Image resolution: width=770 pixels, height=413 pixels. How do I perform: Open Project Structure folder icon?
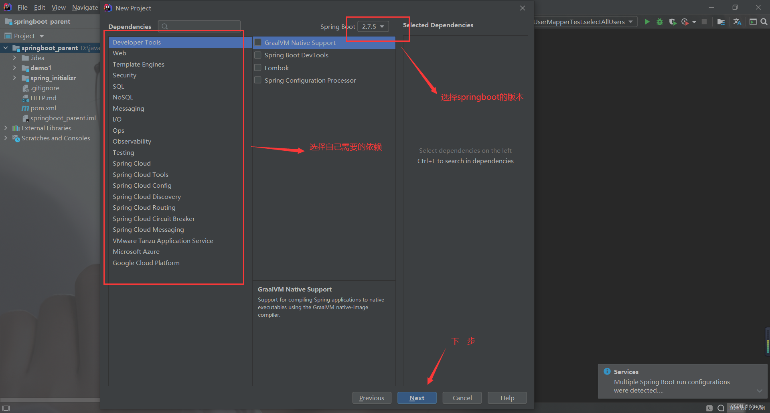721,22
